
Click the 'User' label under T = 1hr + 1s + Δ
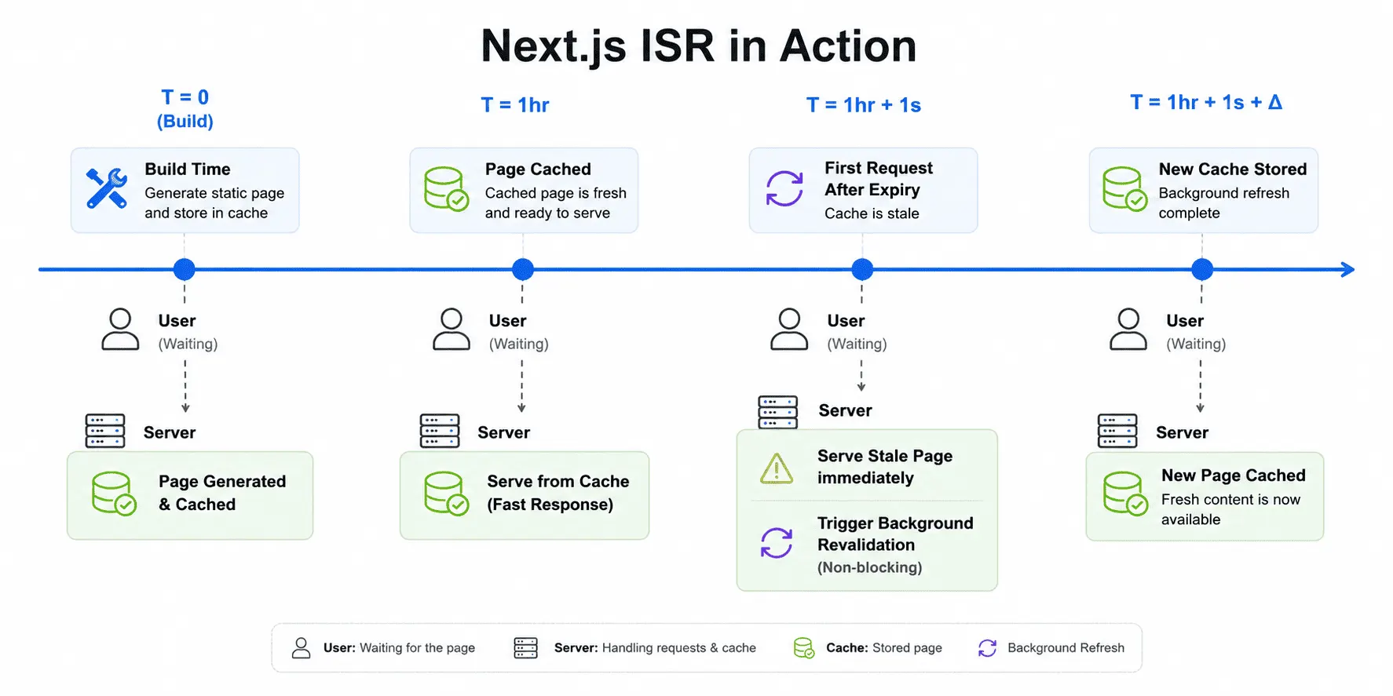click(x=1185, y=321)
